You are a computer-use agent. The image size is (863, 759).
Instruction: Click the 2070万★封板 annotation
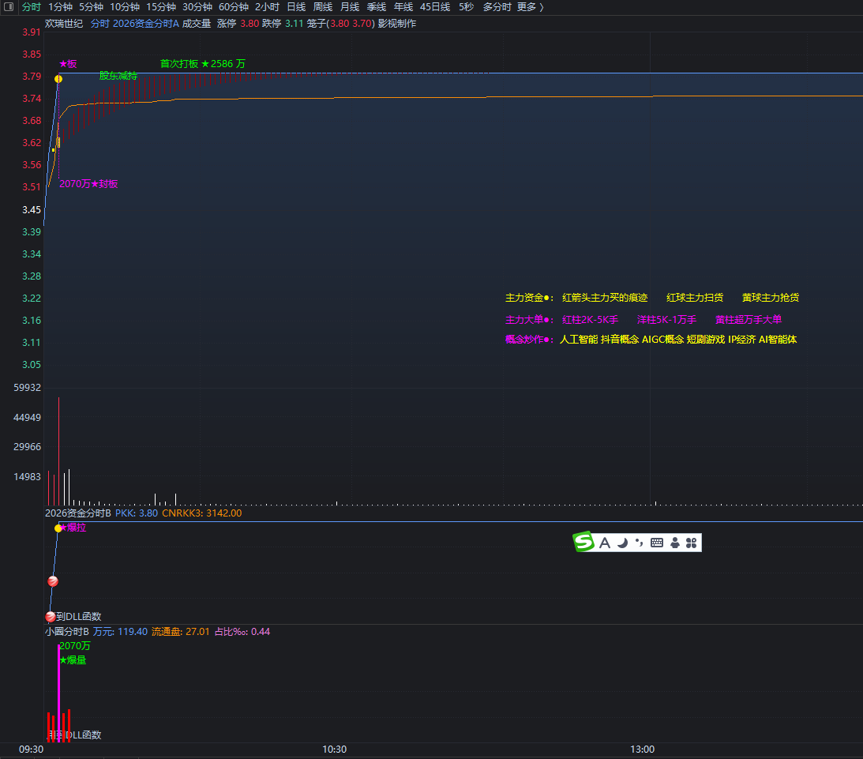[x=88, y=184]
